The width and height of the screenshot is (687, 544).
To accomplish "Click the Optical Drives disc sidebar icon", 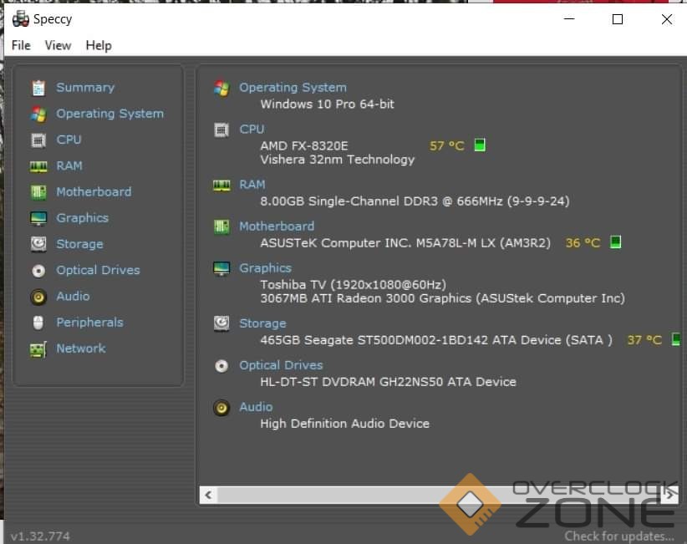I will click(x=38, y=271).
